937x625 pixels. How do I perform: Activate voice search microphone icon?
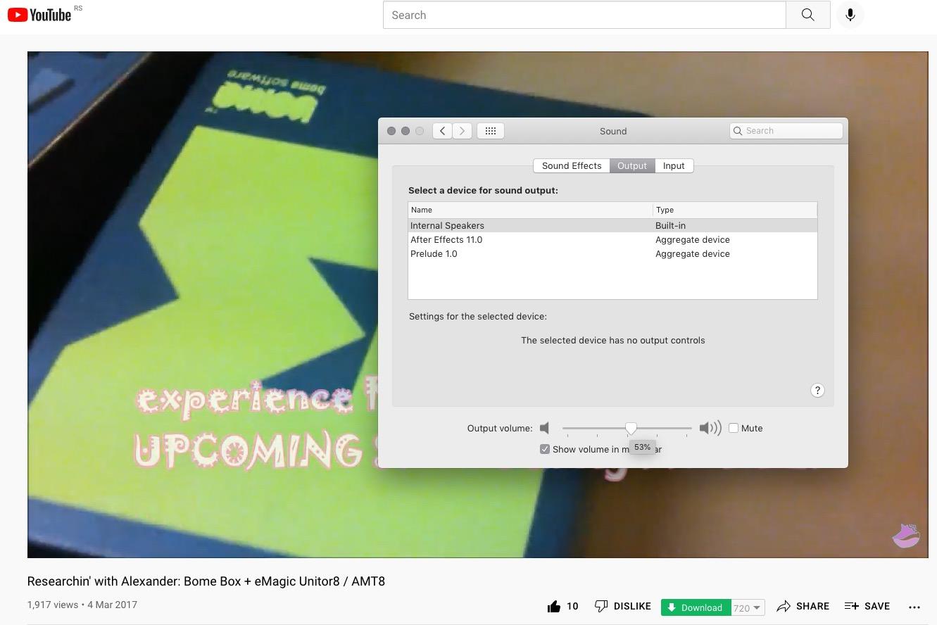(850, 15)
